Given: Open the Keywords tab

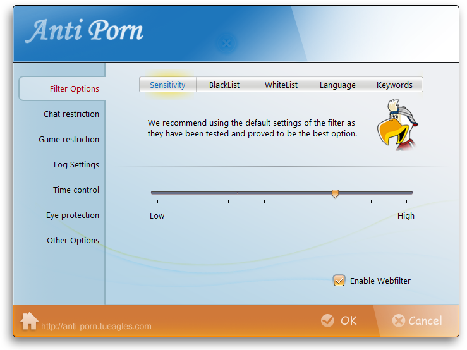Looking at the screenshot, I should (394, 85).
